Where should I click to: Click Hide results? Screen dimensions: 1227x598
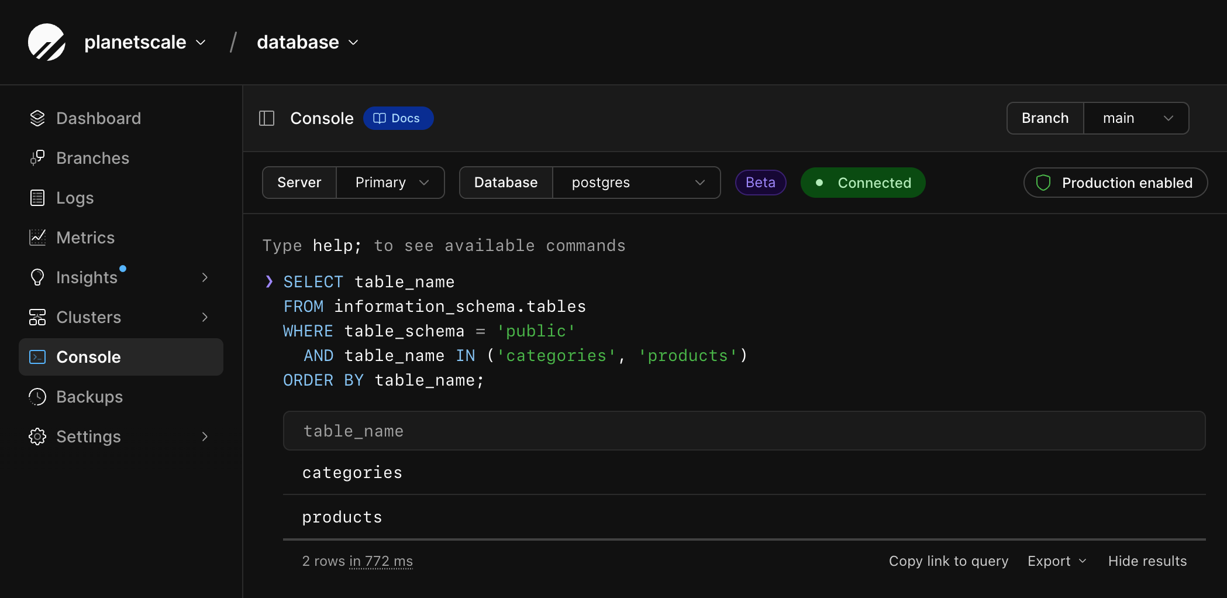tap(1147, 561)
